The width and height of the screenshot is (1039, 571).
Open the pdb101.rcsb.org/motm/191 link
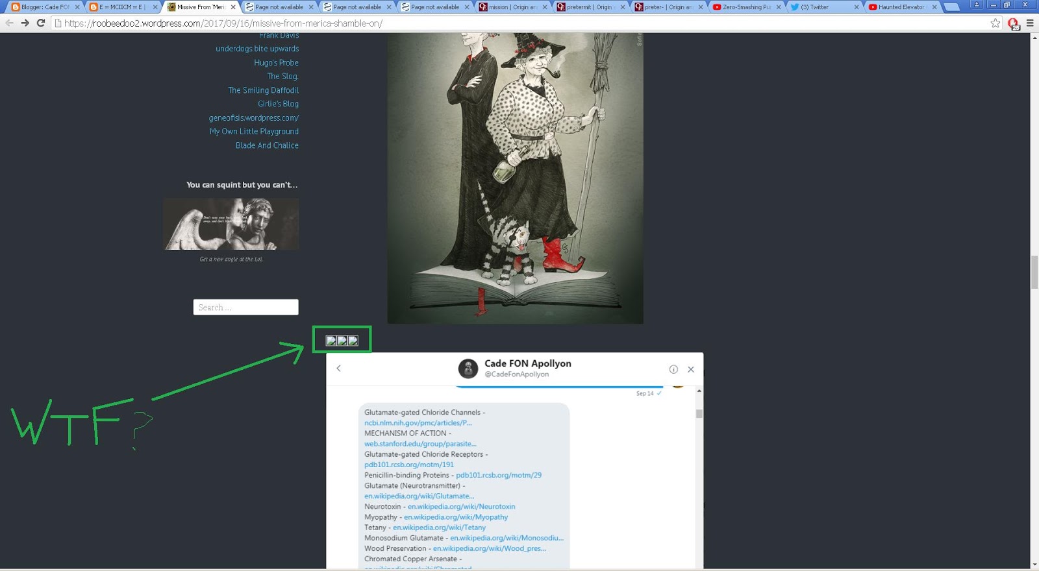click(409, 465)
